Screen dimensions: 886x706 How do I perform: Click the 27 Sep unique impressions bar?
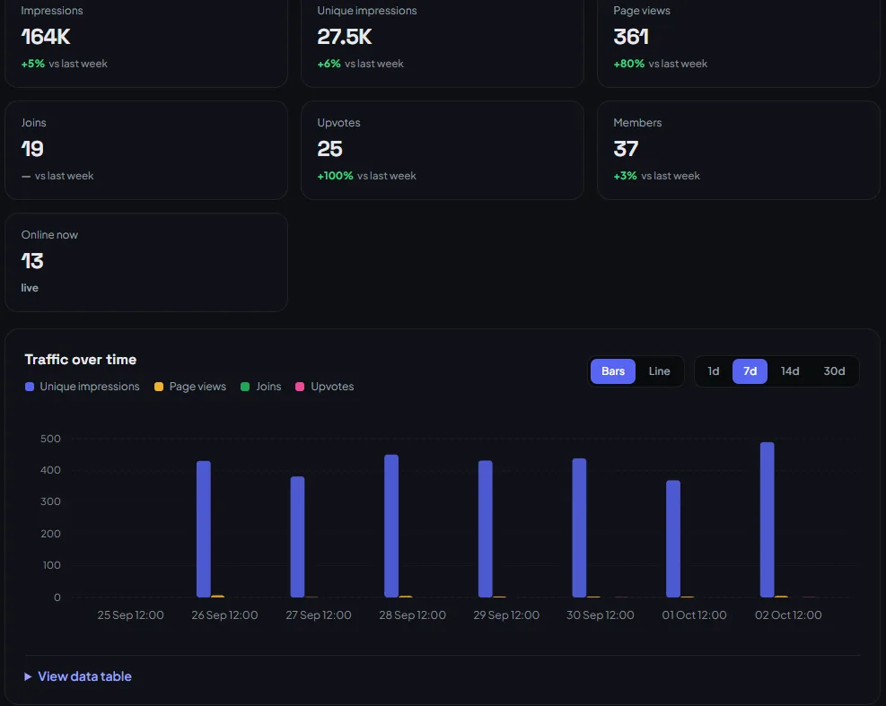(297, 536)
